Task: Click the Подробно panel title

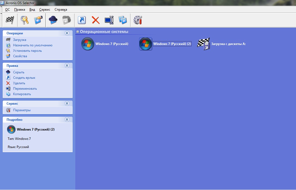Action: [x=14, y=120]
